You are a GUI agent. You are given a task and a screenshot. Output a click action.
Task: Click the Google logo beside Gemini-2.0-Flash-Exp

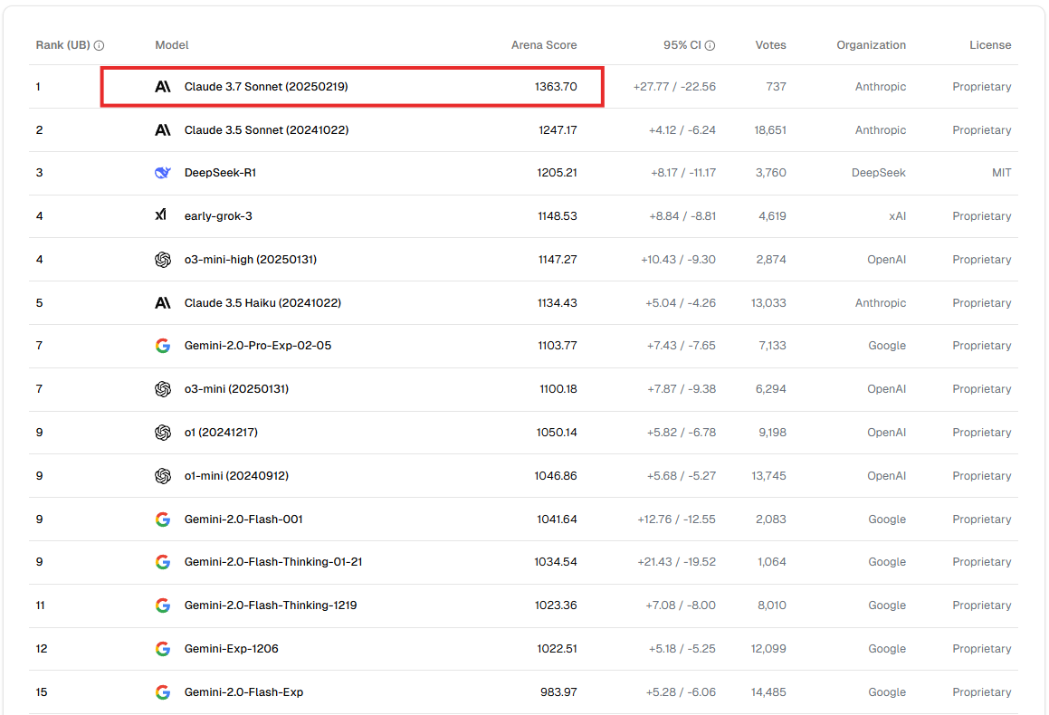[x=163, y=692]
